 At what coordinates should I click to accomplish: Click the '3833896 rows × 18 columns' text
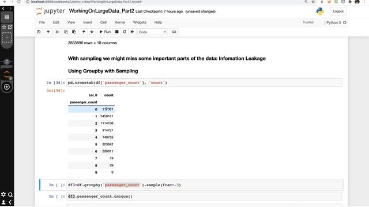(x=92, y=43)
